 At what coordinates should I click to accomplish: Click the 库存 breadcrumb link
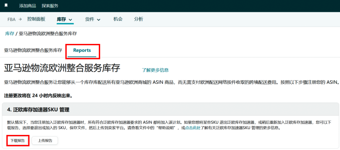point(10,34)
